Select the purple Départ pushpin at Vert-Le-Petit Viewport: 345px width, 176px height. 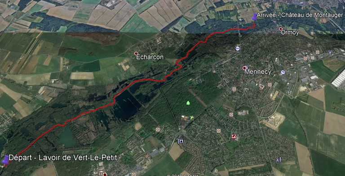(5, 159)
